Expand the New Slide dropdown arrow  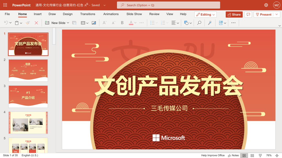click(68, 23)
